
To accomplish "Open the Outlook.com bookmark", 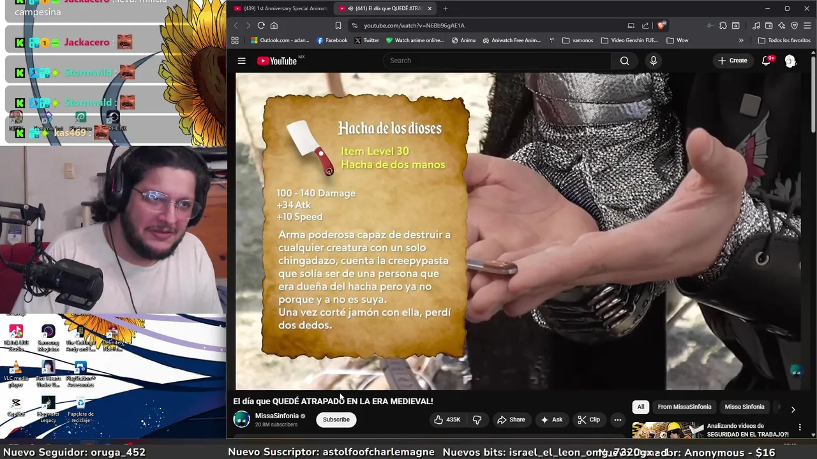I will click(280, 40).
